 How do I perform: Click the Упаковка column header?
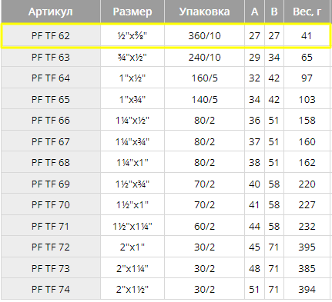(204, 12)
